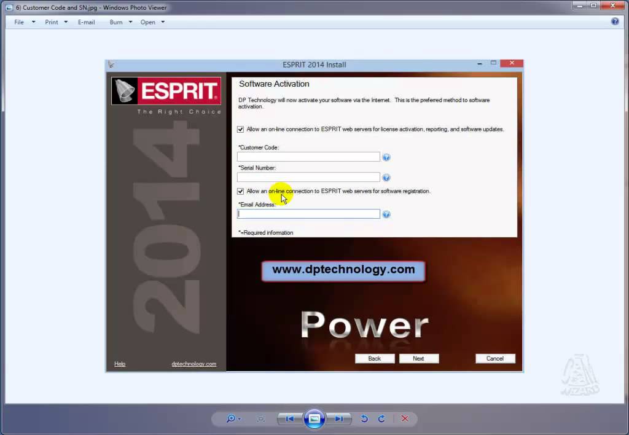
Task: Go to the previous photo
Action: [x=290, y=418]
